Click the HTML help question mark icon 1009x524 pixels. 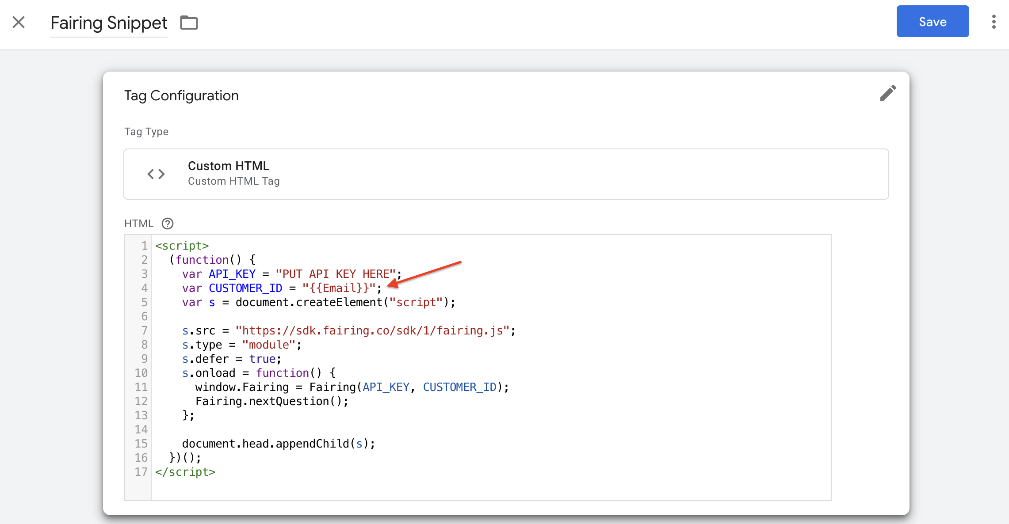168,224
